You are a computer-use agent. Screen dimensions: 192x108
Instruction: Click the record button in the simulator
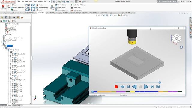(116, 87)
